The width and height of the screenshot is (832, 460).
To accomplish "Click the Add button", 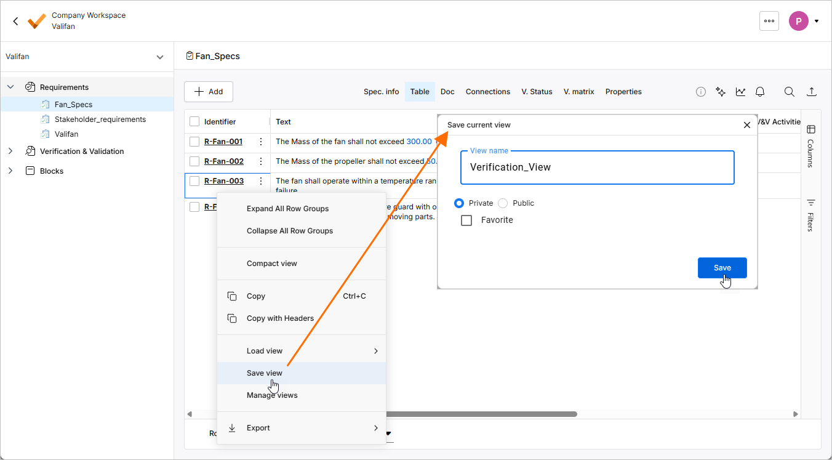I will [209, 92].
